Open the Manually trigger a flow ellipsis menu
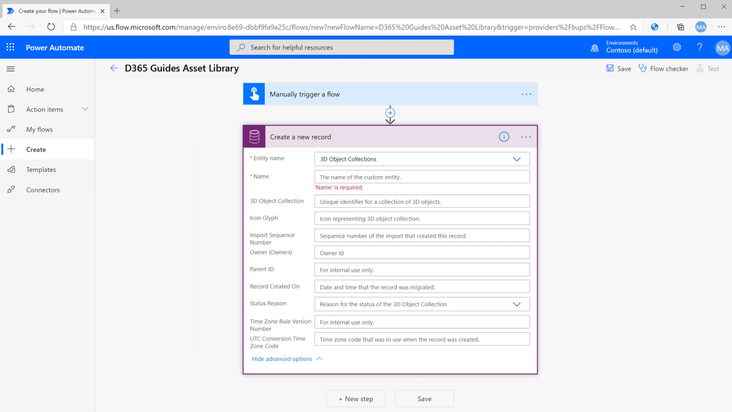The image size is (732, 412). tap(526, 94)
